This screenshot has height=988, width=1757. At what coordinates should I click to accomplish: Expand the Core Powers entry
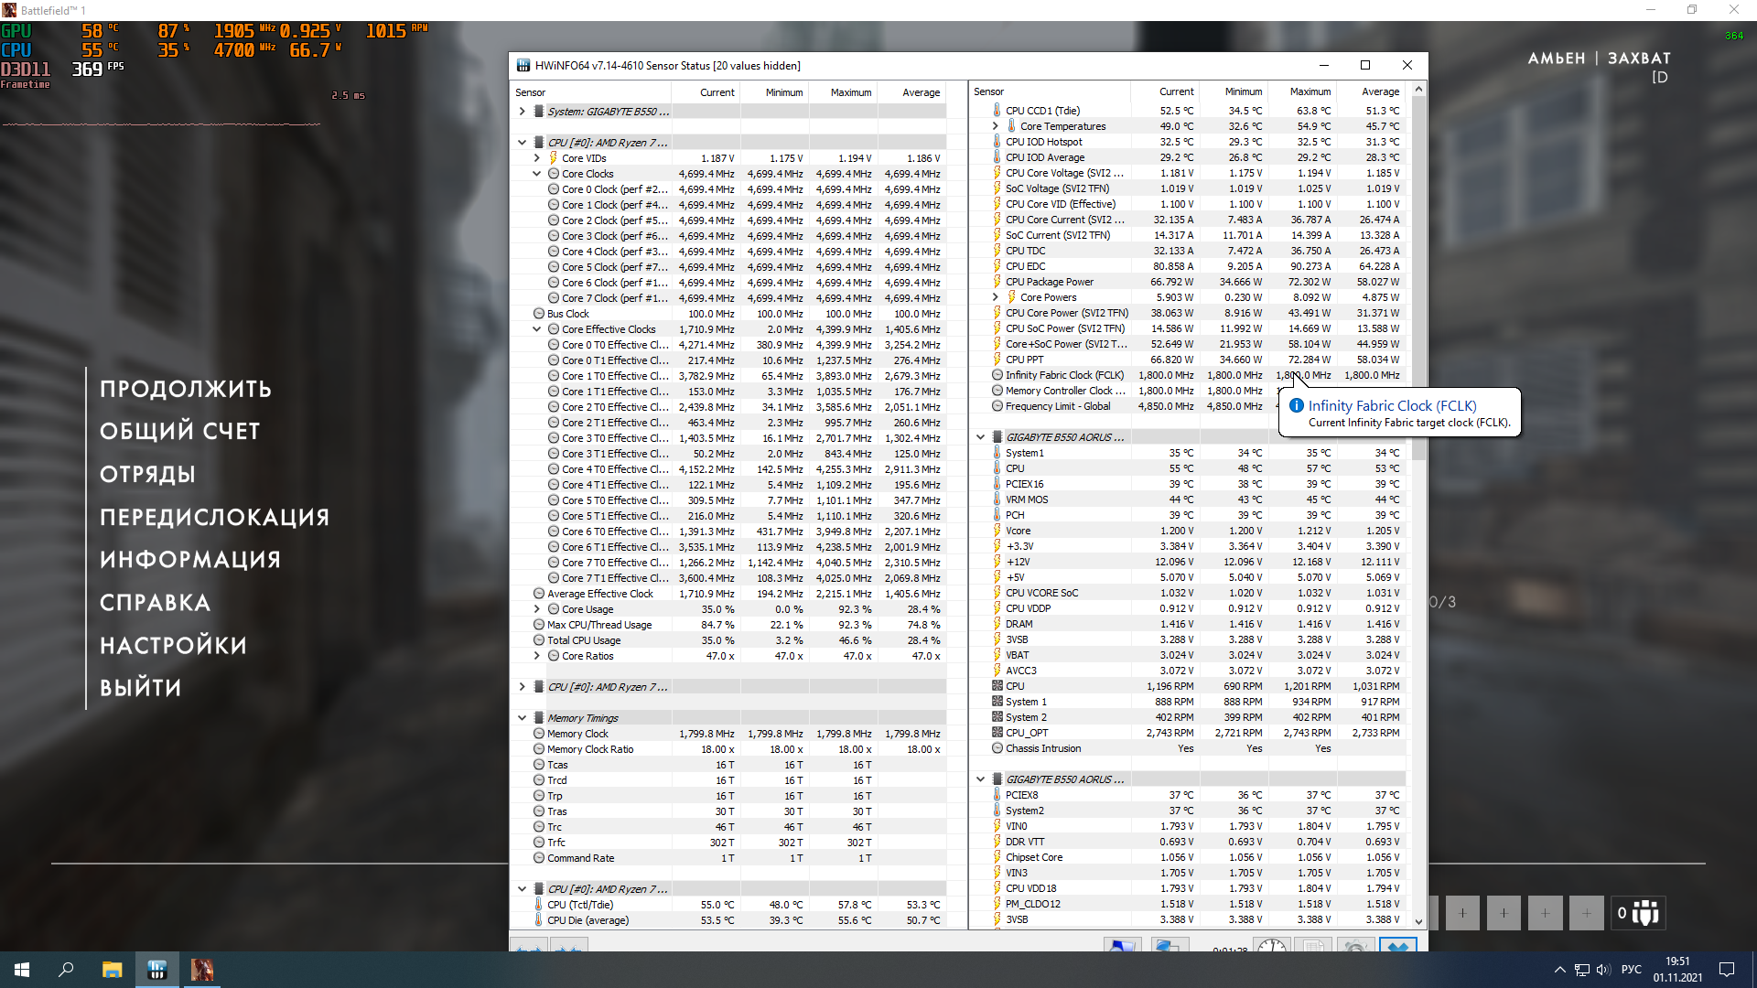click(995, 297)
